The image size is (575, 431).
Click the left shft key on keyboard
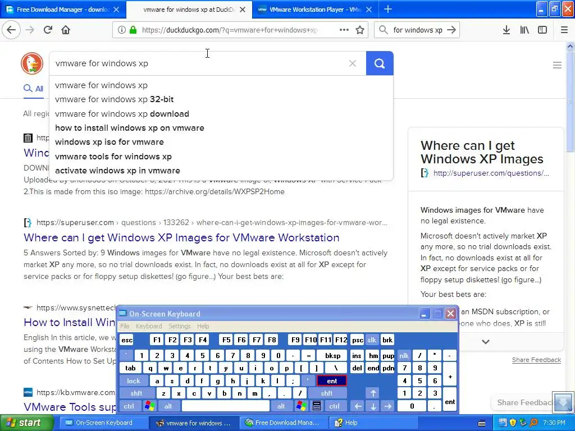click(x=136, y=393)
